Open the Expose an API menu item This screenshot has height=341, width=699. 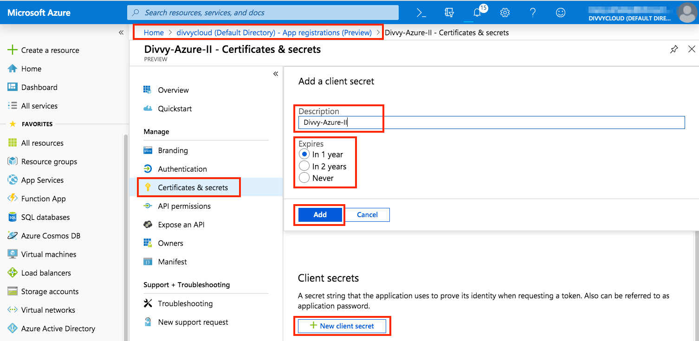[x=206, y=225]
